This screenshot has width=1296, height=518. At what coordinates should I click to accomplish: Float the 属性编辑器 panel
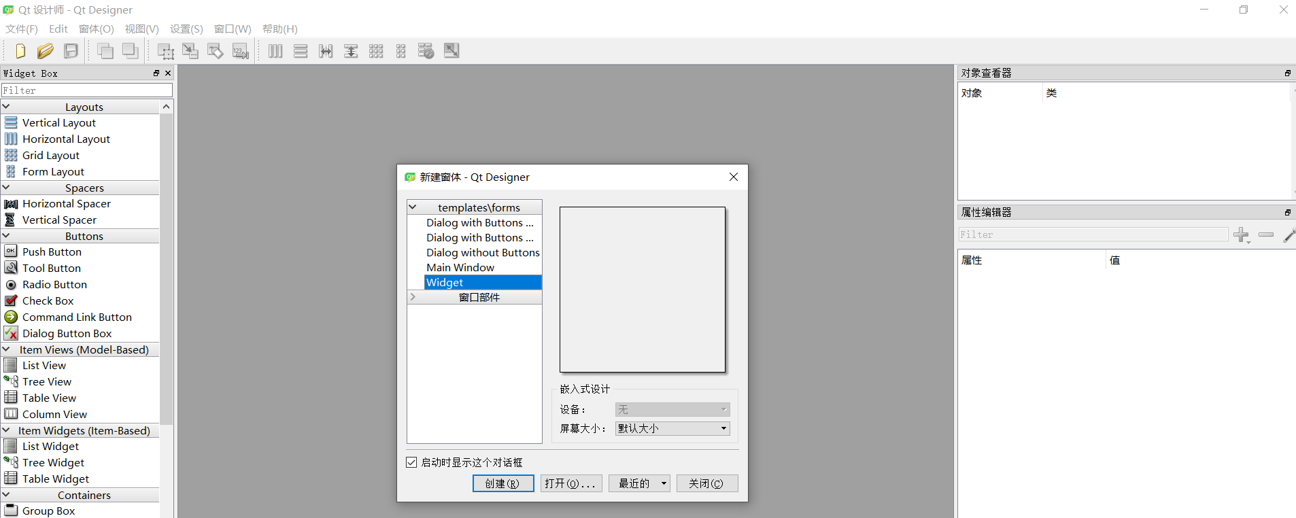[1288, 212]
